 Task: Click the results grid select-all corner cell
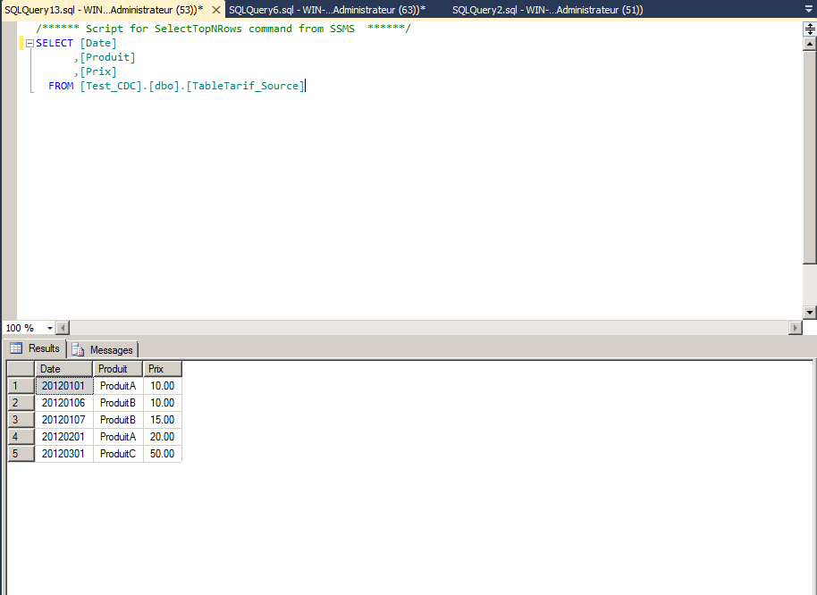[21, 369]
